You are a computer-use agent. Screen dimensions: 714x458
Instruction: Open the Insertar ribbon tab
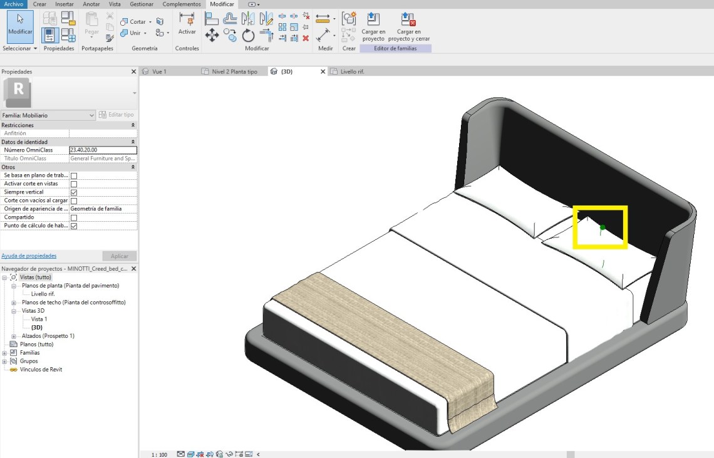tap(64, 4)
